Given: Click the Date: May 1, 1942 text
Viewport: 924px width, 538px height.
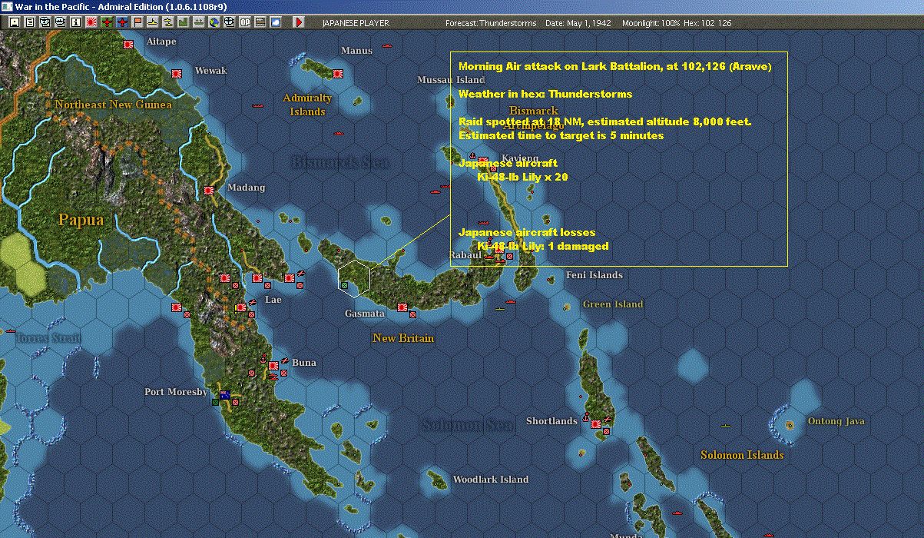Looking at the screenshot, I should click(578, 23).
